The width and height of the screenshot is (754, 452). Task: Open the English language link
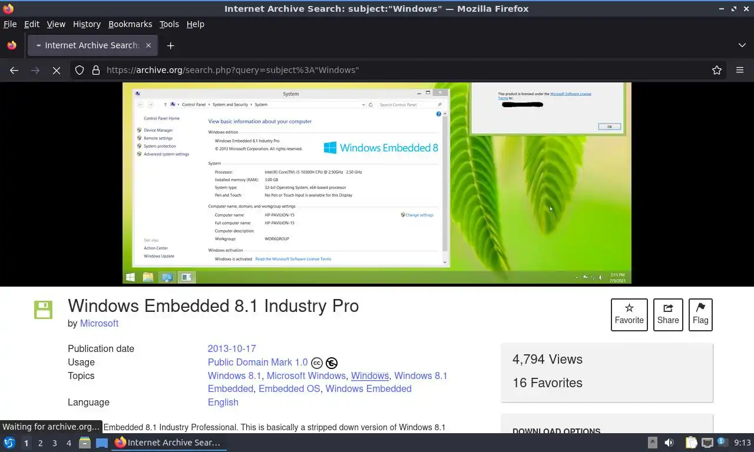(x=223, y=402)
